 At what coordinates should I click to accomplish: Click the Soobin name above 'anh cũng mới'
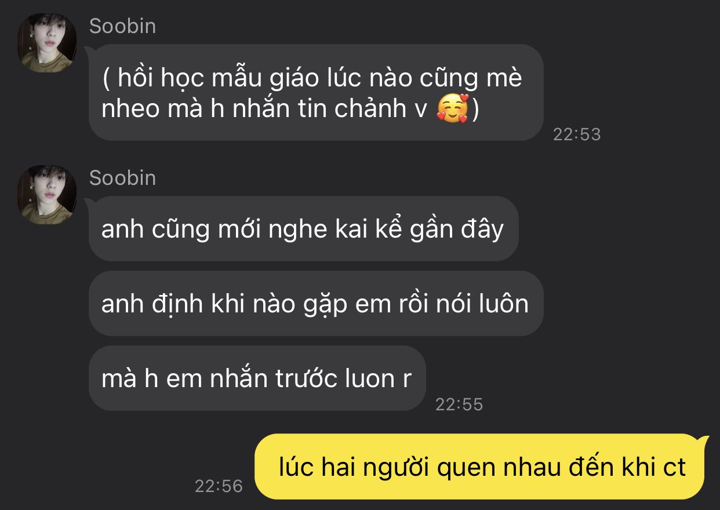[x=122, y=177]
